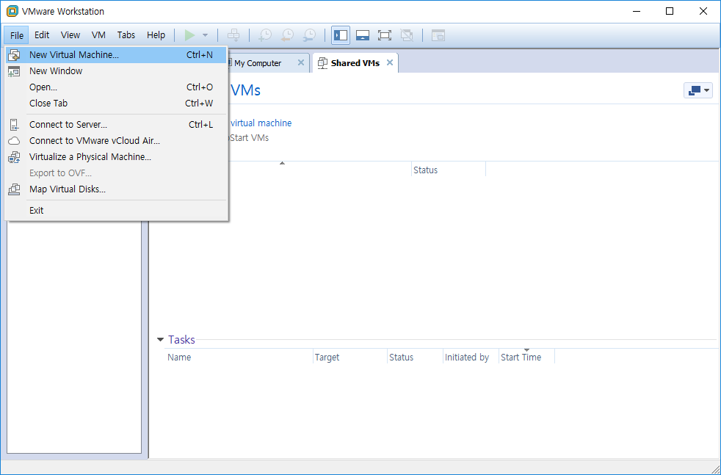Select Open... in the File menu
721x475 pixels.
(116, 87)
